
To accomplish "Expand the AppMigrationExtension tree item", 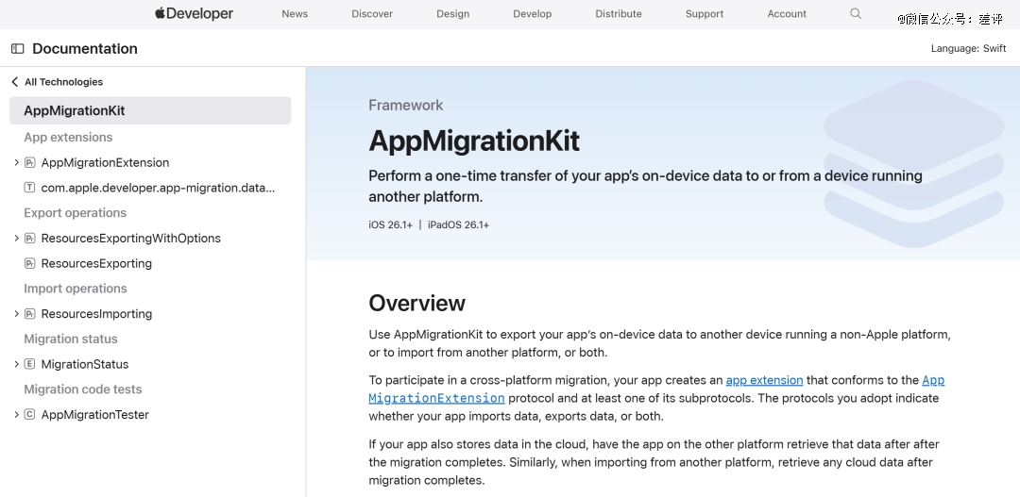I will pyautogui.click(x=16, y=163).
